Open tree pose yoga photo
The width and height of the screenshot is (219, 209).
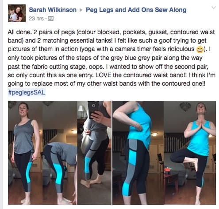(x=190, y=153)
